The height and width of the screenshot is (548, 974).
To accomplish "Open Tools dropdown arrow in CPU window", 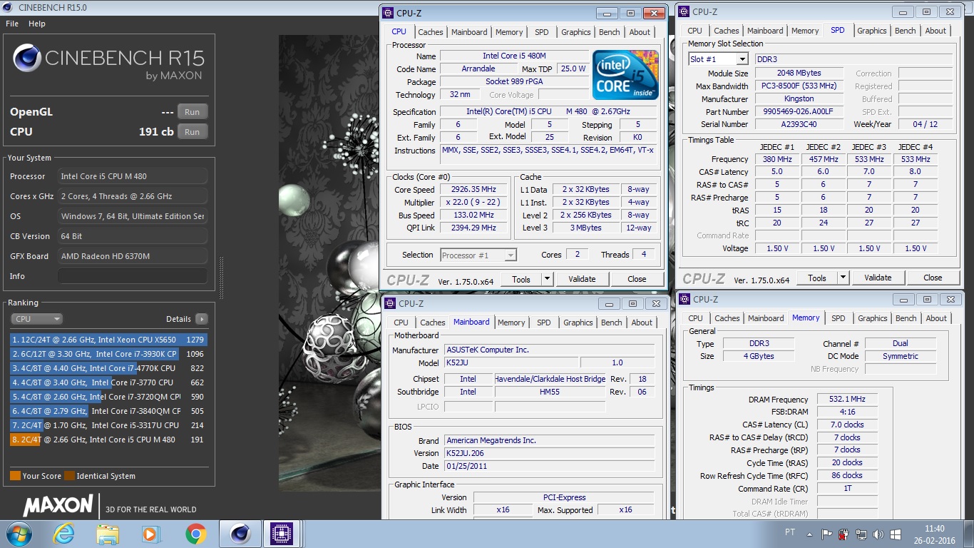I will (x=547, y=279).
